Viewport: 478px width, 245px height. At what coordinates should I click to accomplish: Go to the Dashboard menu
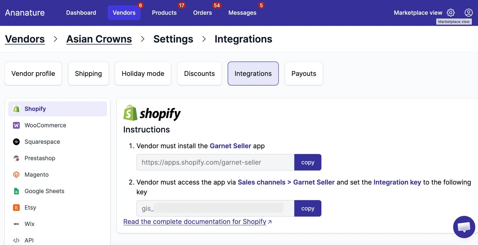point(81,13)
